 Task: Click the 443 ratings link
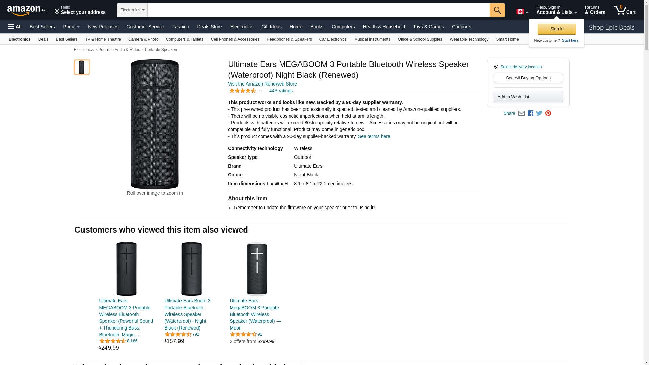281,91
